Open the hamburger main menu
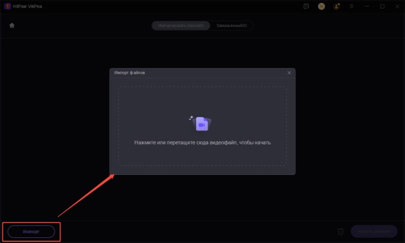 click(352, 6)
